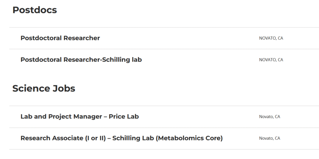
Task: Click the word "Postdoctoral" in the Schilling lab listing
Action: tap(41, 60)
